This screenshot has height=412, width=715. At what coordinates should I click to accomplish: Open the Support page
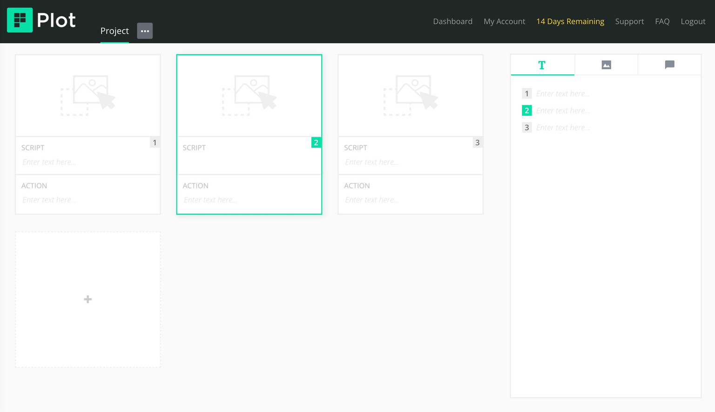pyautogui.click(x=629, y=21)
